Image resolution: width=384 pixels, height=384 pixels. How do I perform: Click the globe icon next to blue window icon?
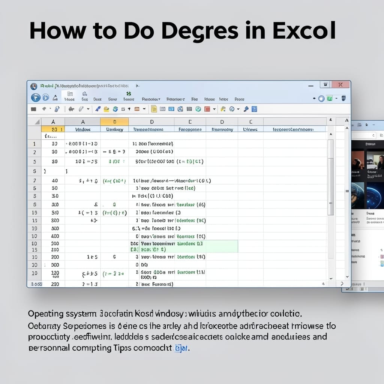[x=180, y=109]
